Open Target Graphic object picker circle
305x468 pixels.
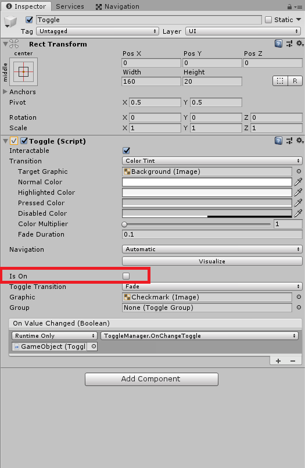click(x=299, y=172)
